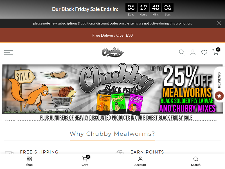Open the header shopping cart icon
The height and width of the screenshot is (169, 225).
coord(216,52)
